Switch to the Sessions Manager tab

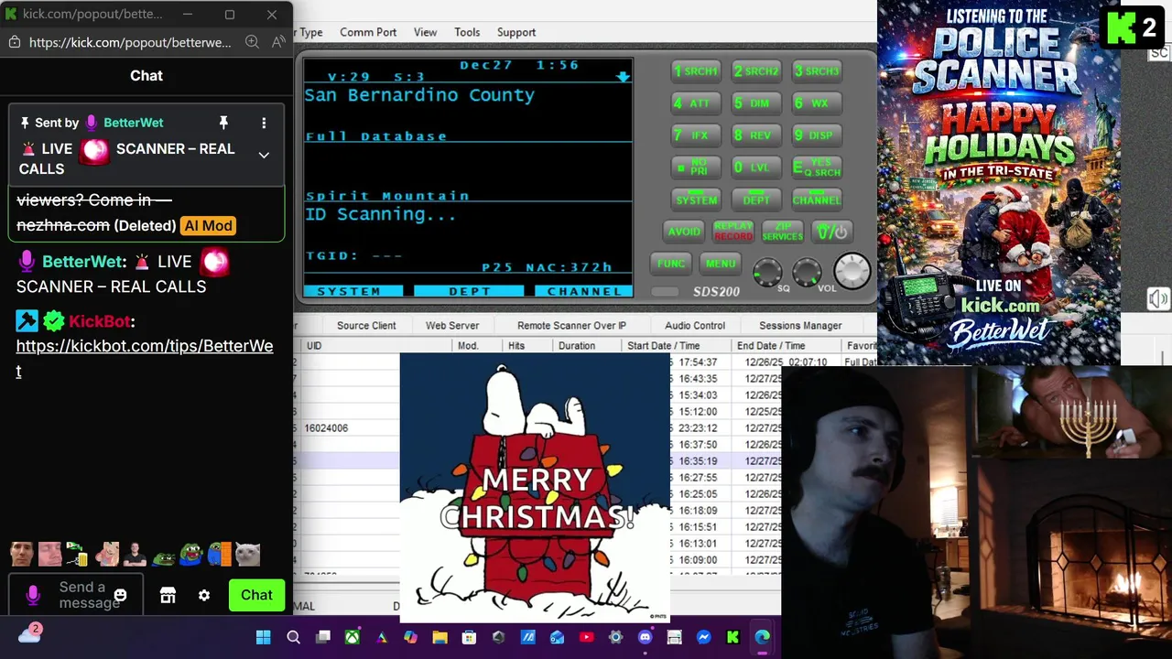click(x=800, y=326)
